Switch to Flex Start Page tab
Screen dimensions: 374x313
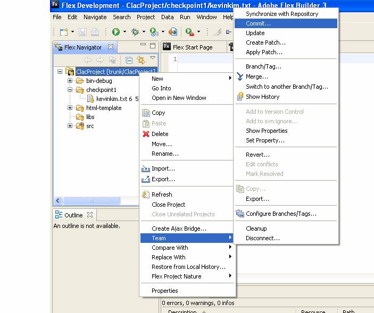[193, 47]
